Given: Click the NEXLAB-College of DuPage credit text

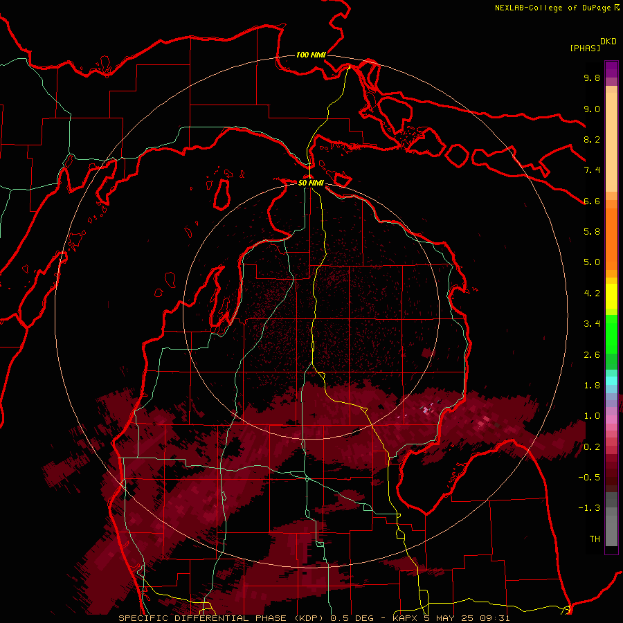Looking at the screenshot, I should point(557,8).
